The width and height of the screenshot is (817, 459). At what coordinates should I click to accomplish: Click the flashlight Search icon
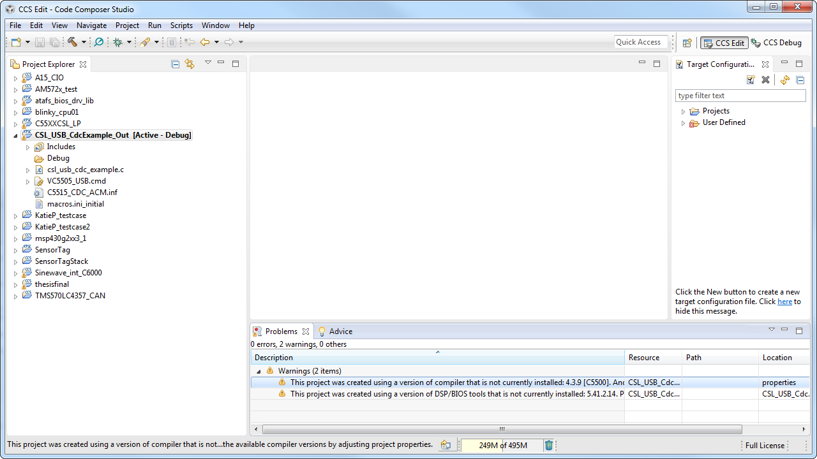(146, 42)
